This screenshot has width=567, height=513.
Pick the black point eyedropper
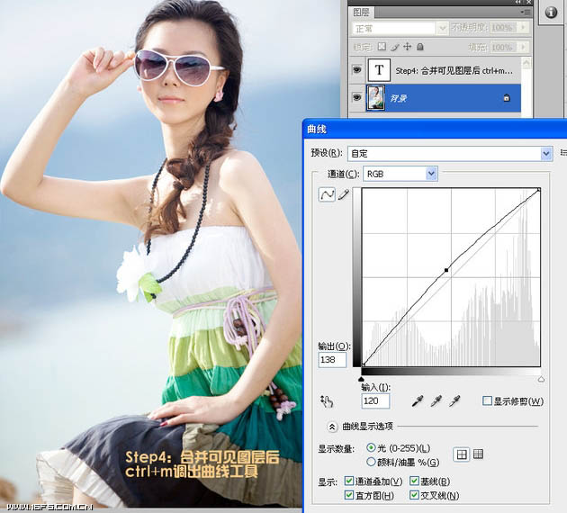tap(418, 400)
